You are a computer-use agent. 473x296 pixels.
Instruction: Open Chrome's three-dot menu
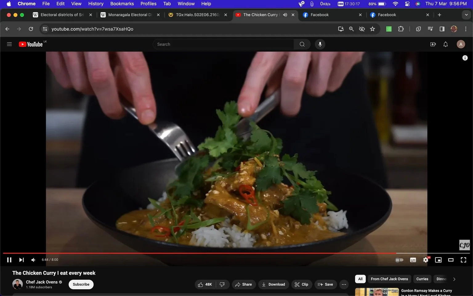point(466,29)
